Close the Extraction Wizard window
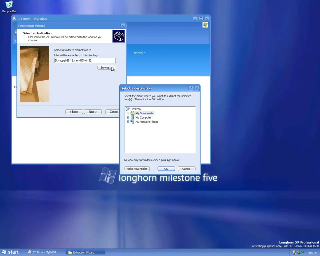This screenshot has height=256, width=320. tap(123, 26)
